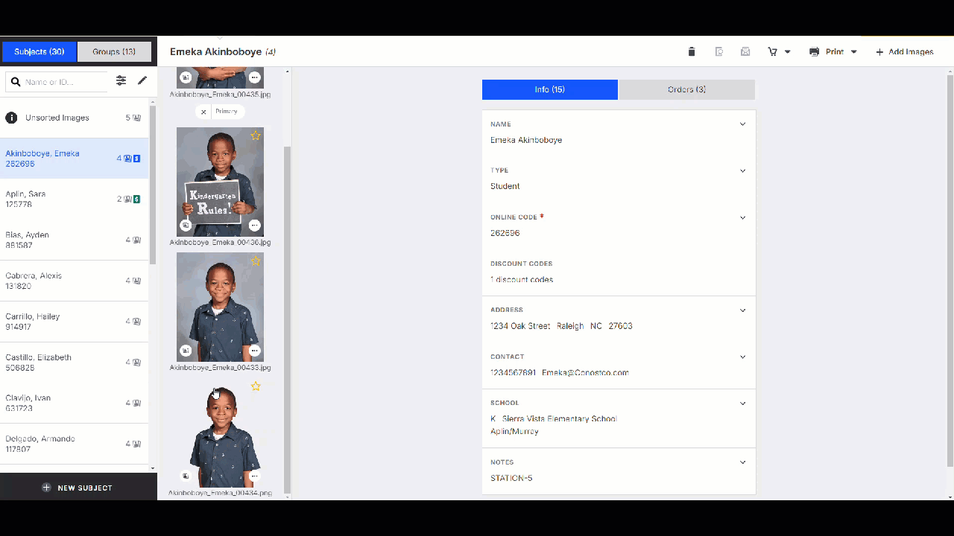Open the Print dropdown arrow

tap(854, 52)
